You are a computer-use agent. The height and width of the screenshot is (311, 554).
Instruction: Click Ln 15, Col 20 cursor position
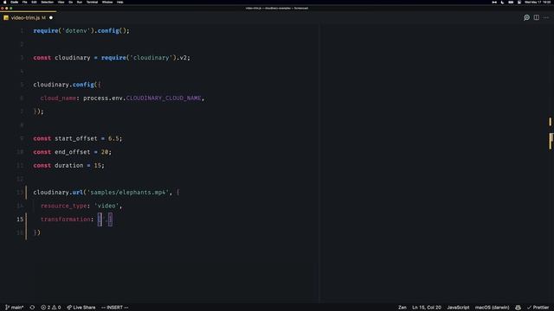tap(427, 308)
